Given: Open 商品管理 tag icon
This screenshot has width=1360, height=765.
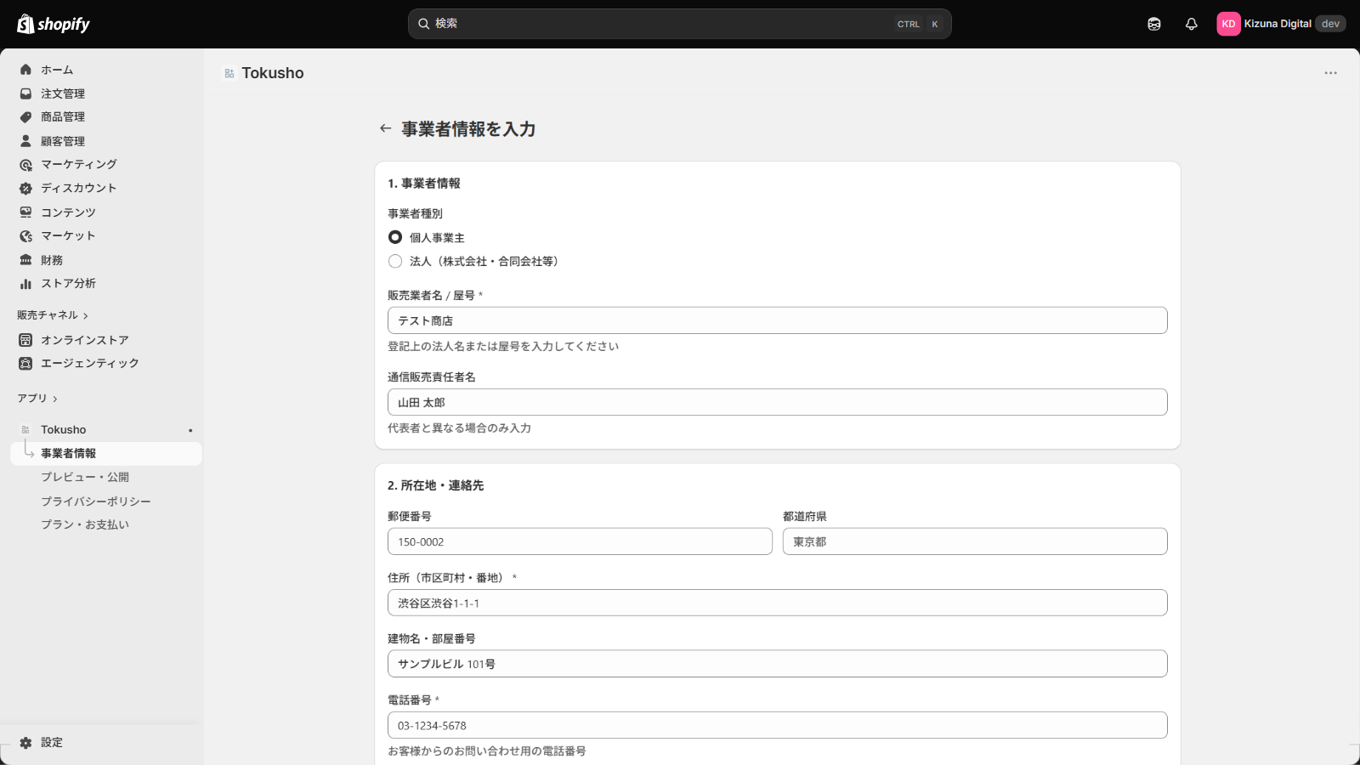Looking at the screenshot, I should (25, 117).
